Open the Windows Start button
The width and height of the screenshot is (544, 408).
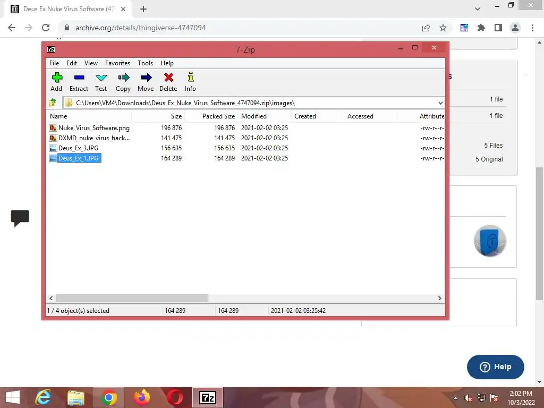(13, 397)
